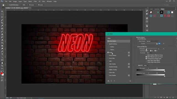
Task: Add another Color Overlay with plus button
Action: tap(129, 64)
